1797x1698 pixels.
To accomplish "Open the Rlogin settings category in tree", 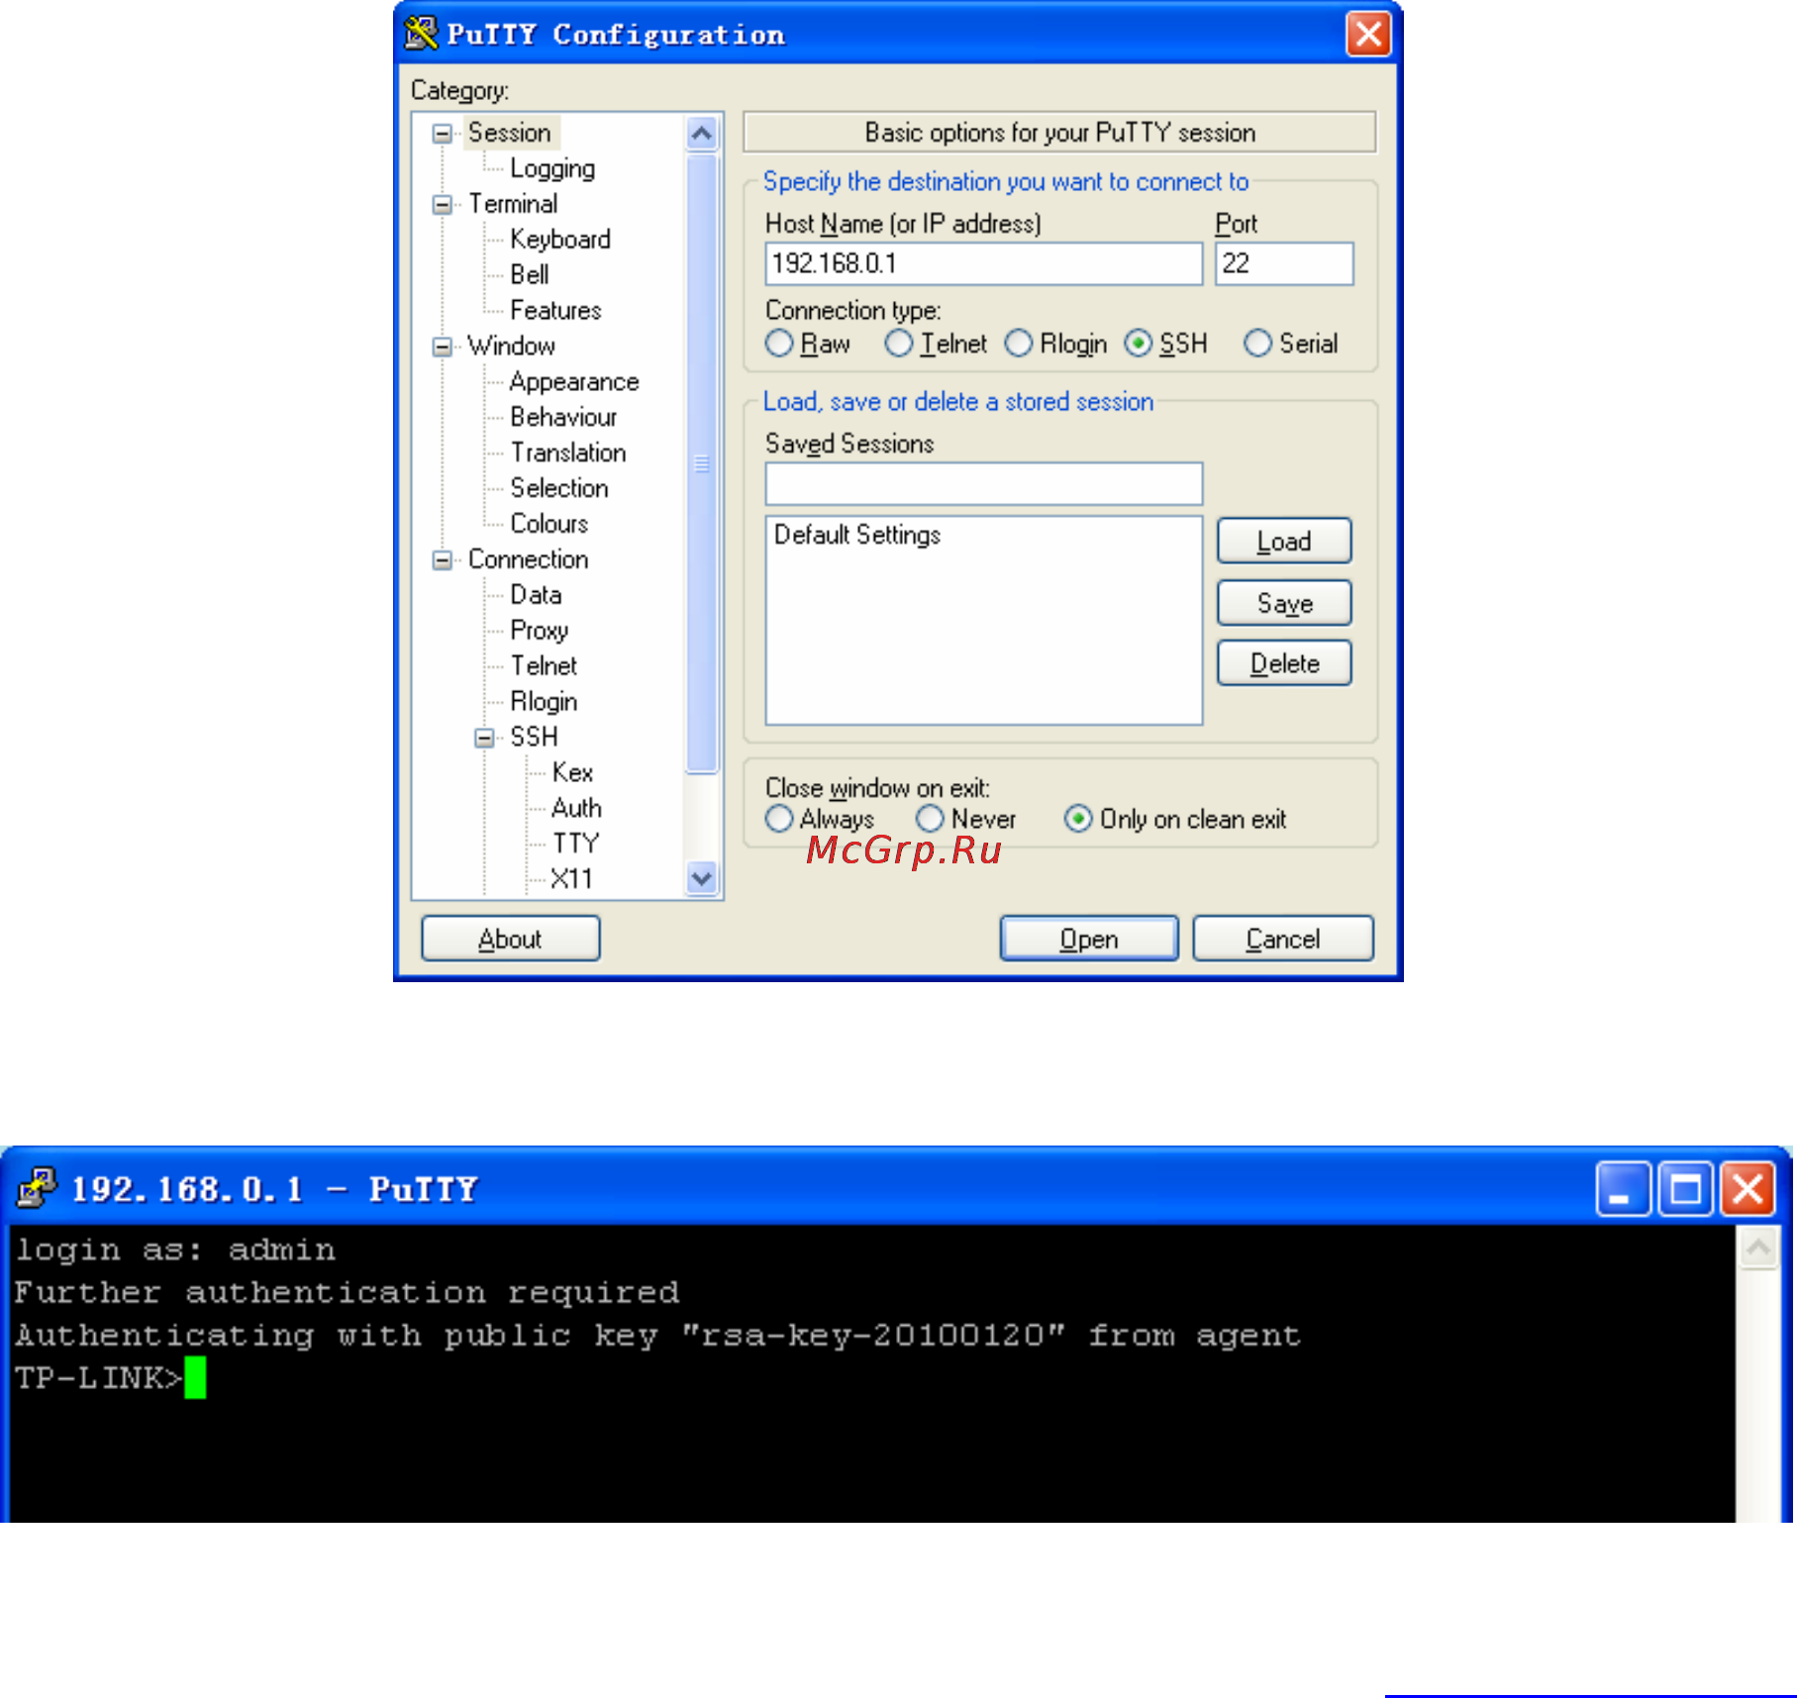I will pyautogui.click(x=544, y=702).
